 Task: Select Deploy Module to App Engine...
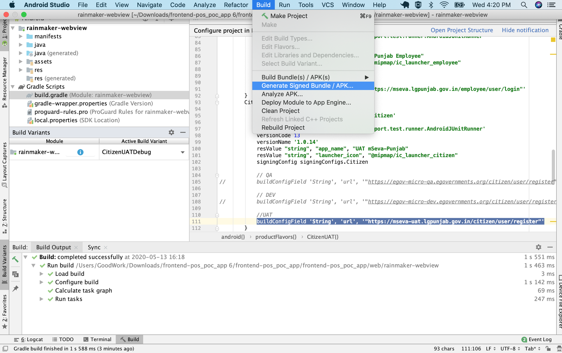point(313,102)
